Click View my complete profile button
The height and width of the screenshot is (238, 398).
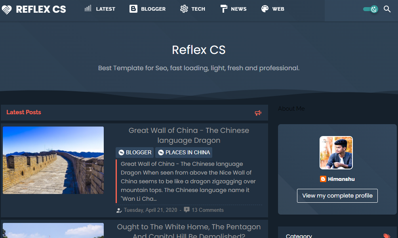(337, 196)
